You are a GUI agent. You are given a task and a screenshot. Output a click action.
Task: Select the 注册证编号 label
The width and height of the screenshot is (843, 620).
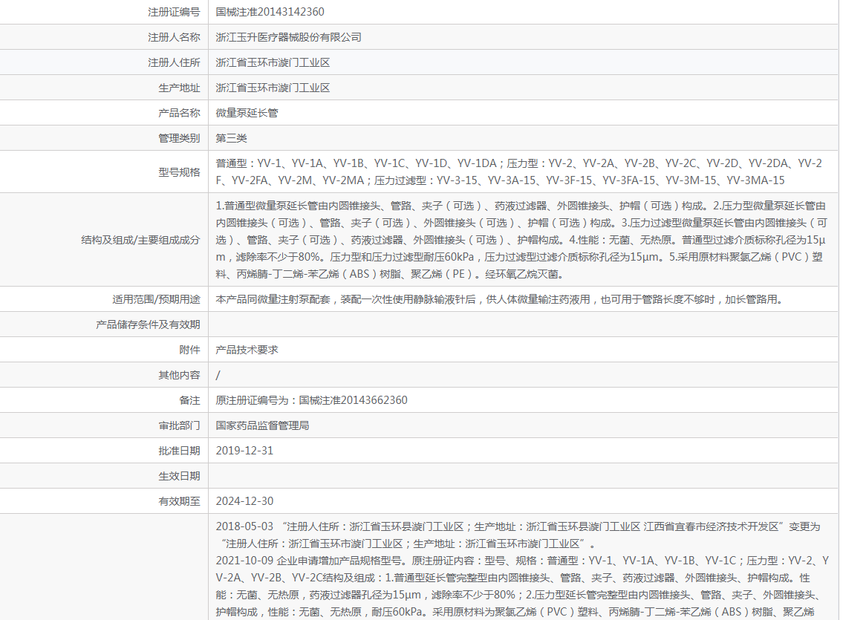174,12
